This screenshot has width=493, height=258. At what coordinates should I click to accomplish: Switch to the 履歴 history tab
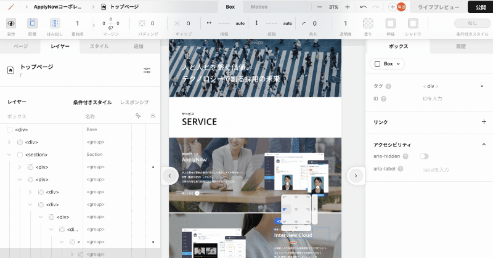(x=461, y=46)
